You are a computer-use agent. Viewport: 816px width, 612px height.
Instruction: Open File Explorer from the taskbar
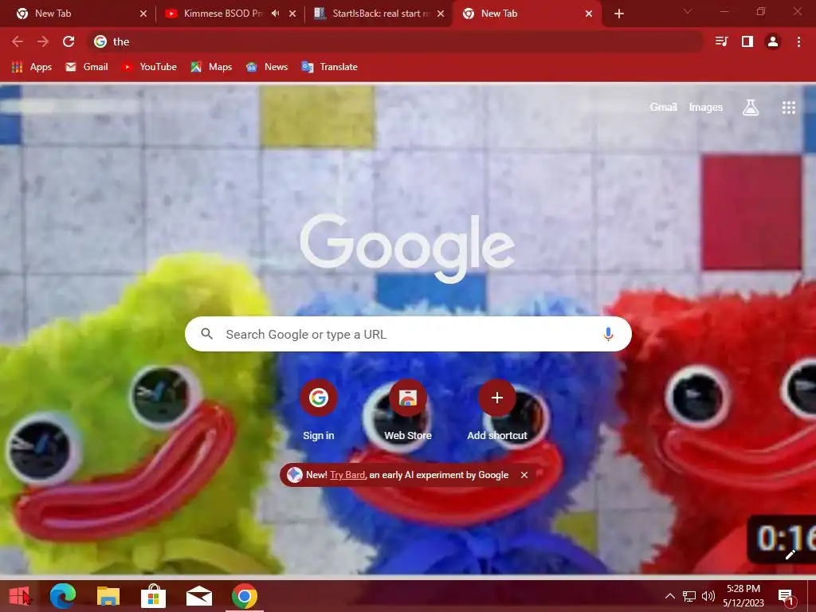[x=108, y=596]
